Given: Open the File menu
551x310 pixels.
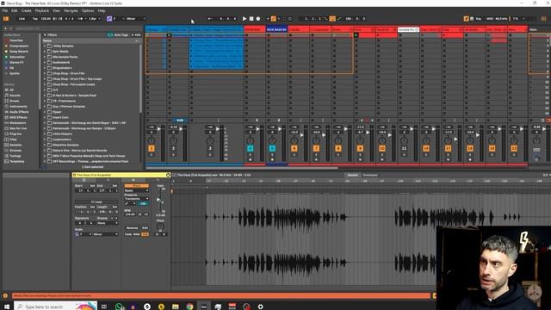Looking at the screenshot, I should click(x=5, y=11).
